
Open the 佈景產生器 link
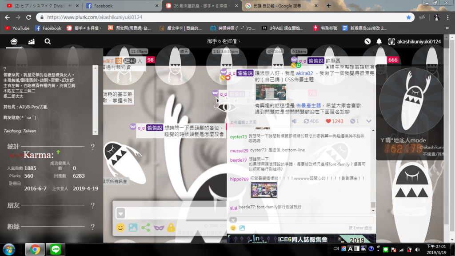coord(308,106)
